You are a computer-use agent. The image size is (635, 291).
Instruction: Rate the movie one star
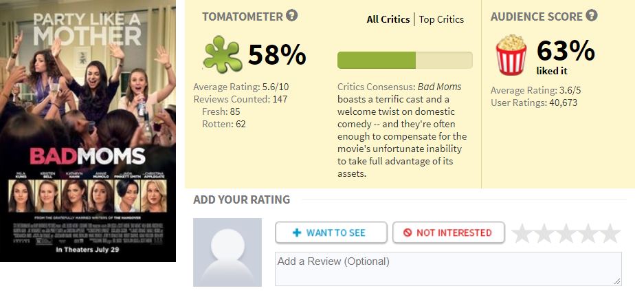click(522, 233)
